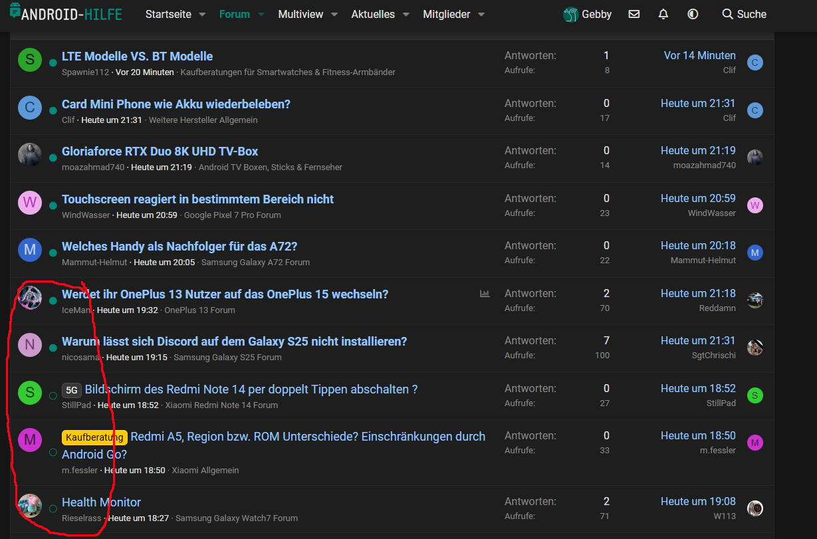Click the poll icon on OnePlus thread

pos(485,294)
